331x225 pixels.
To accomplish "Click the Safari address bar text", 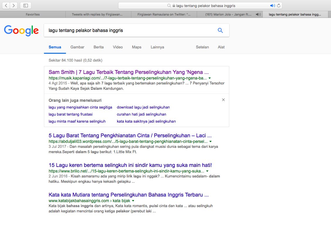I will pos(206,6).
